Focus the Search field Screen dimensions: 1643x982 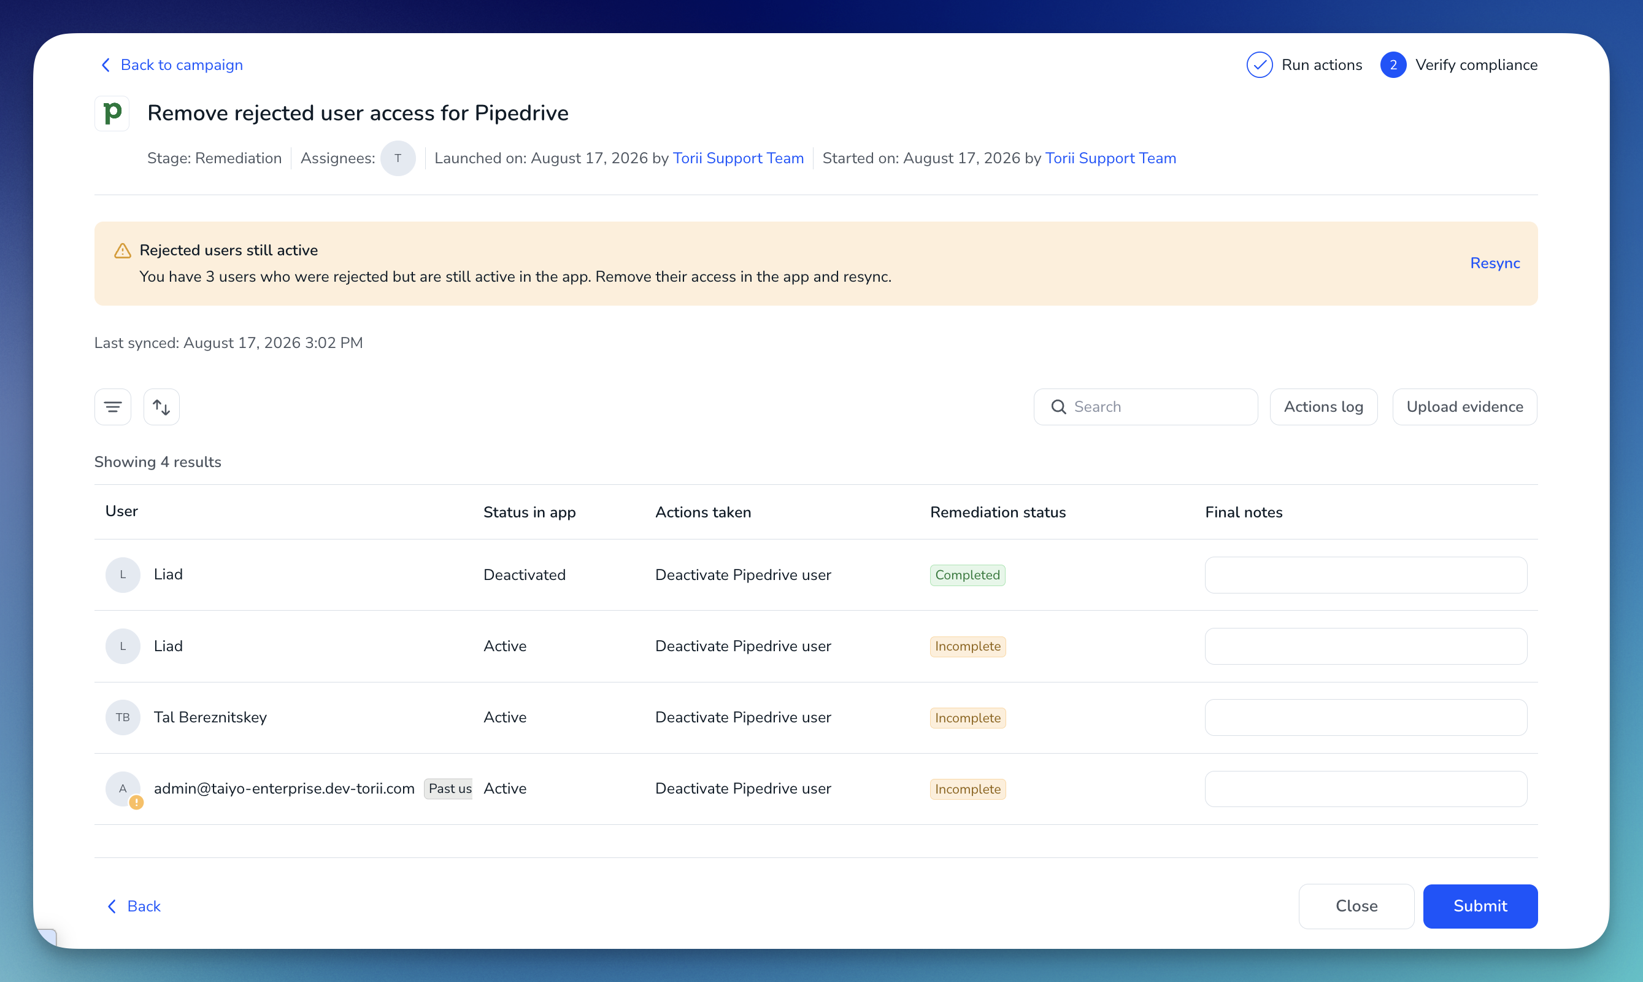click(1145, 407)
